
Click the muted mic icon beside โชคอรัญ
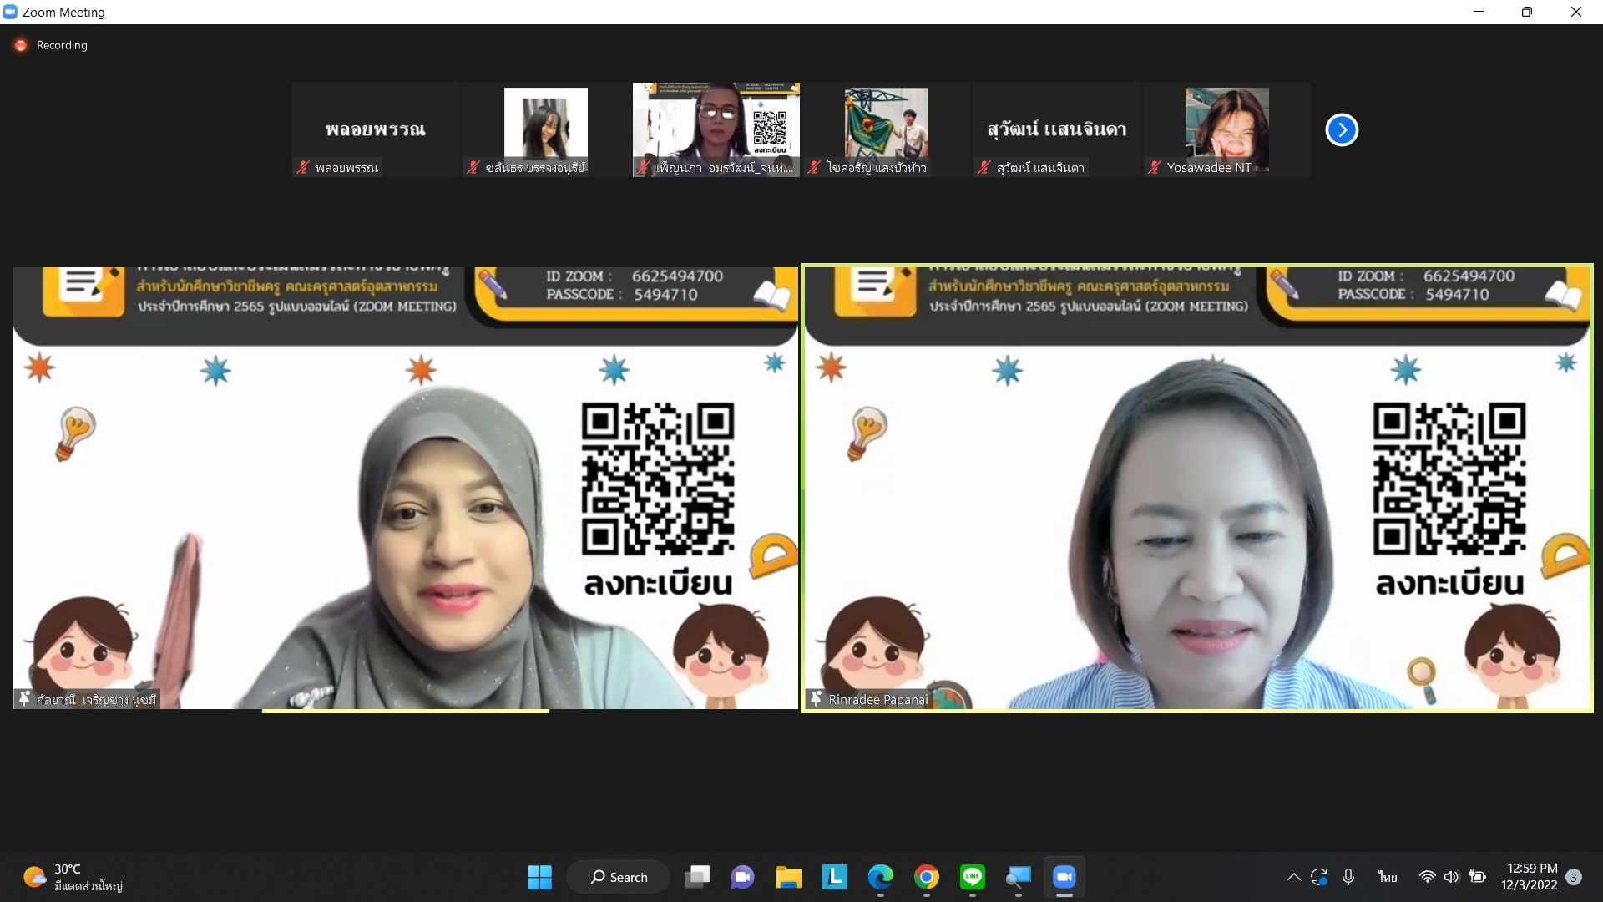(x=814, y=168)
